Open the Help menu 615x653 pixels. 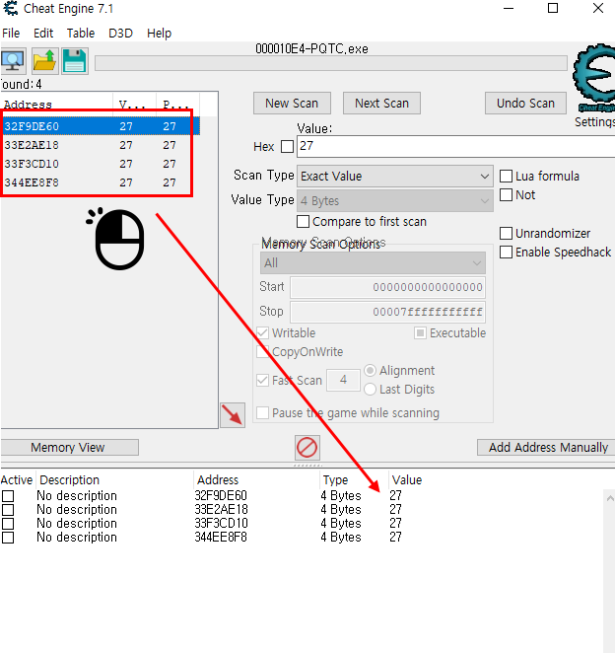159,33
